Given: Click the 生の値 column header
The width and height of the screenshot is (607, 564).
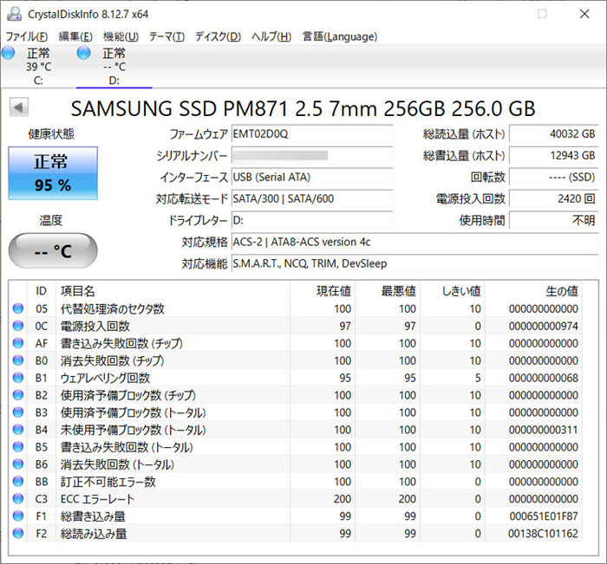Looking at the screenshot, I should (x=533, y=291).
